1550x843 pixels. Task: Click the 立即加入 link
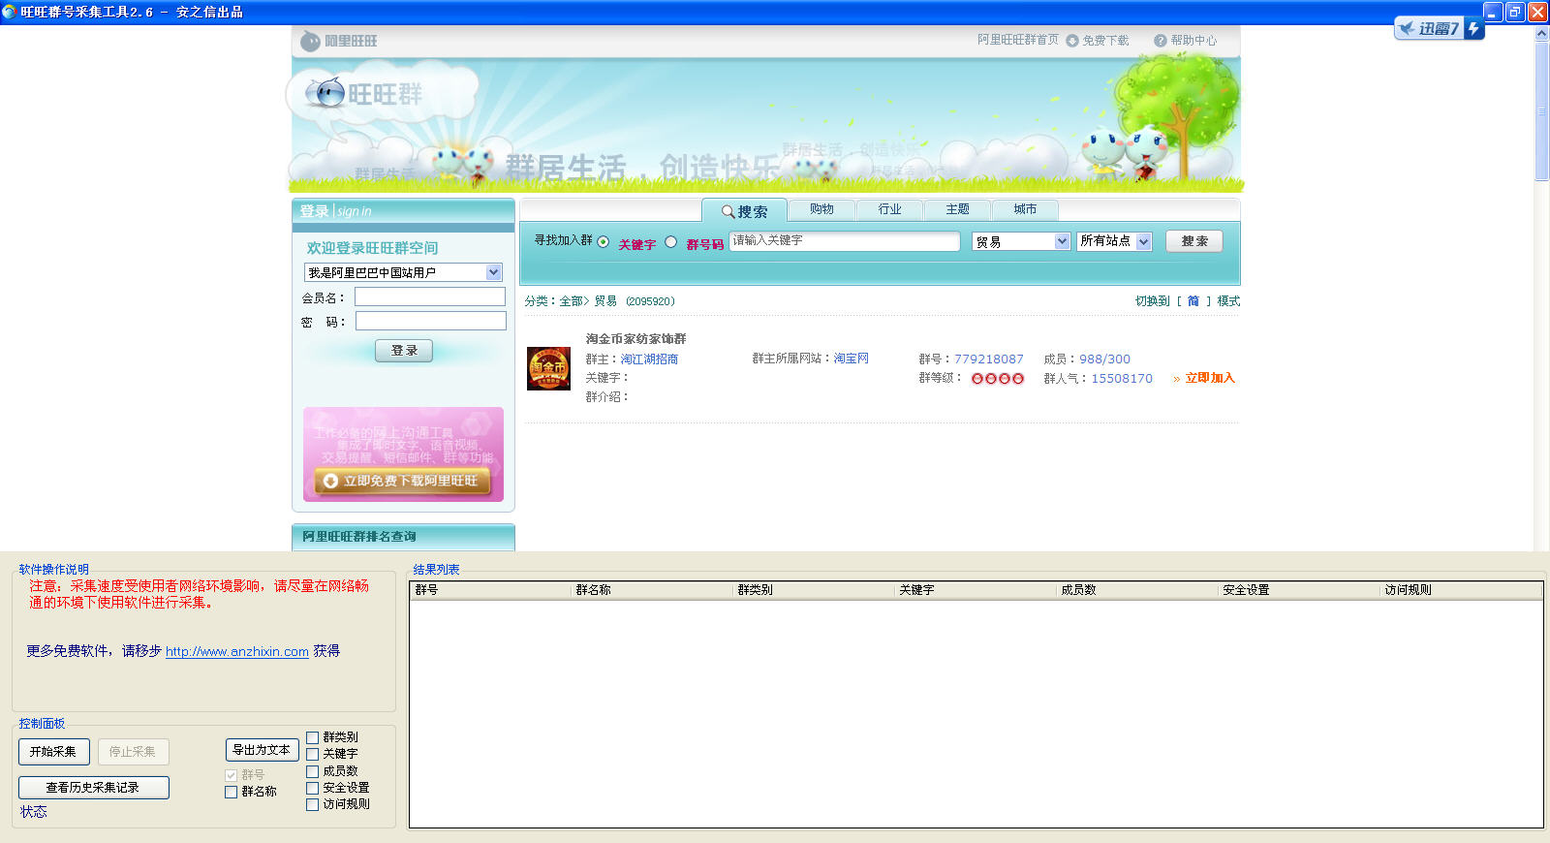[x=1210, y=378]
